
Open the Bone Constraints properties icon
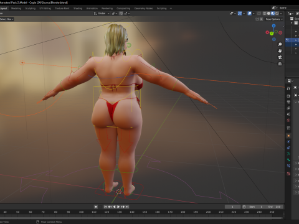point(288,166)
